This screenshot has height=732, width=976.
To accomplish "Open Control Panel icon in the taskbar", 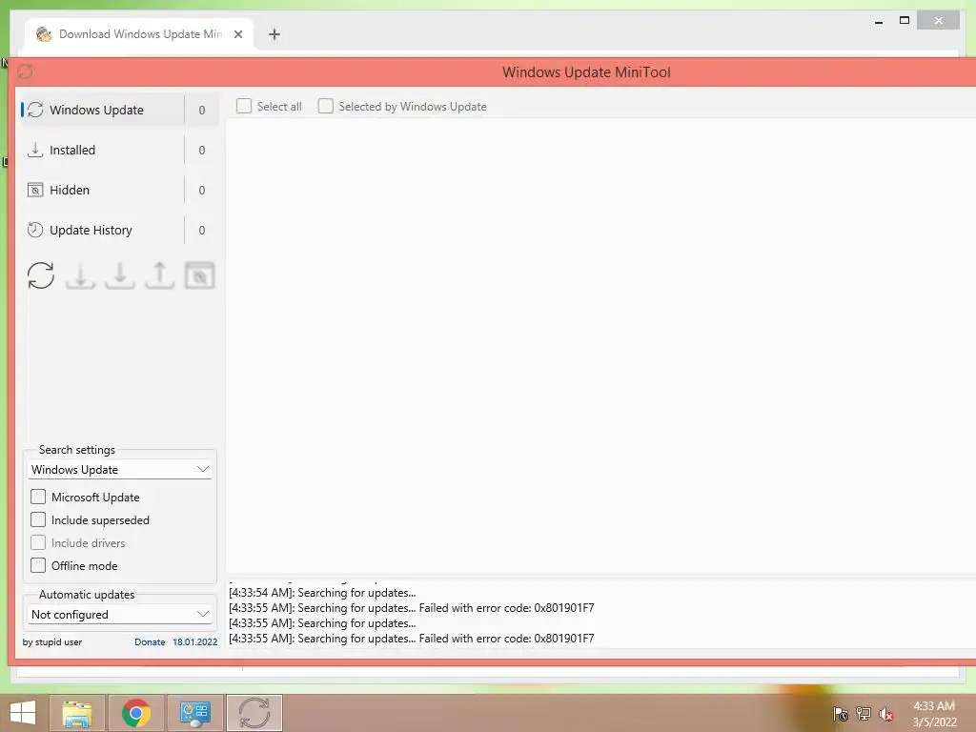I will click(x=195, y=713).
